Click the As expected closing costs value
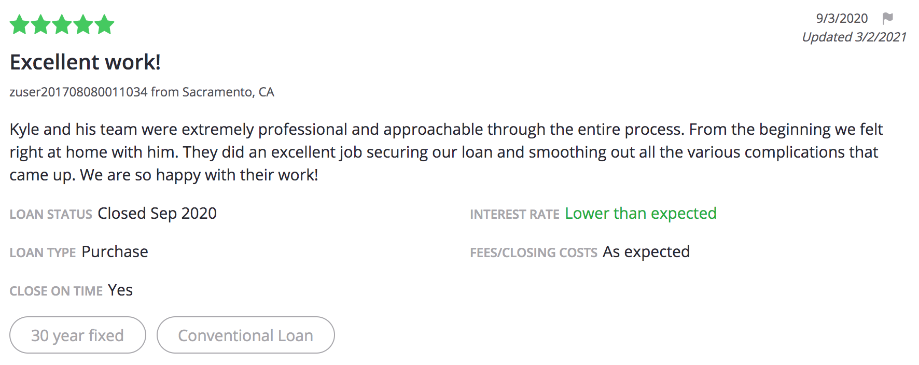The width and height of the screenshot is (919, 365). click(646, 251)
